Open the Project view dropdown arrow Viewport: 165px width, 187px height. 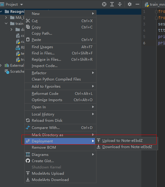tap(22, 4)
